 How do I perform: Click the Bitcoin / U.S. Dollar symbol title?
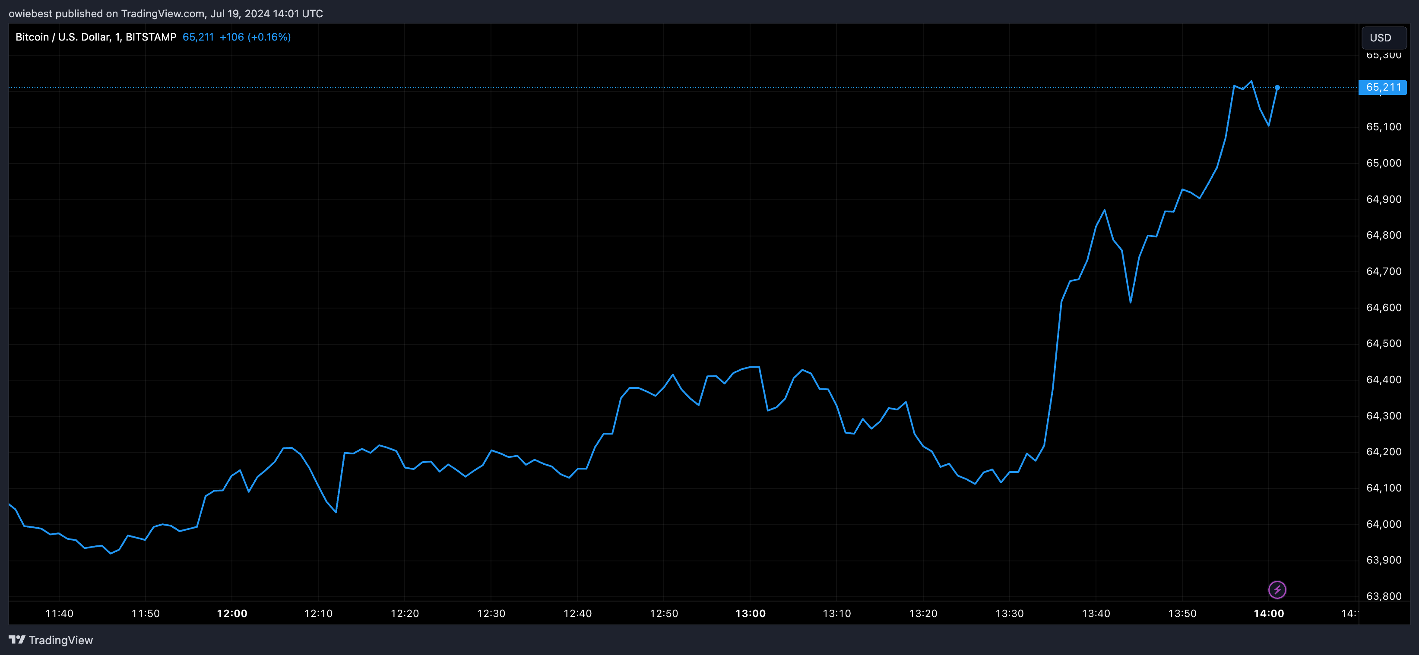(96, 37)
